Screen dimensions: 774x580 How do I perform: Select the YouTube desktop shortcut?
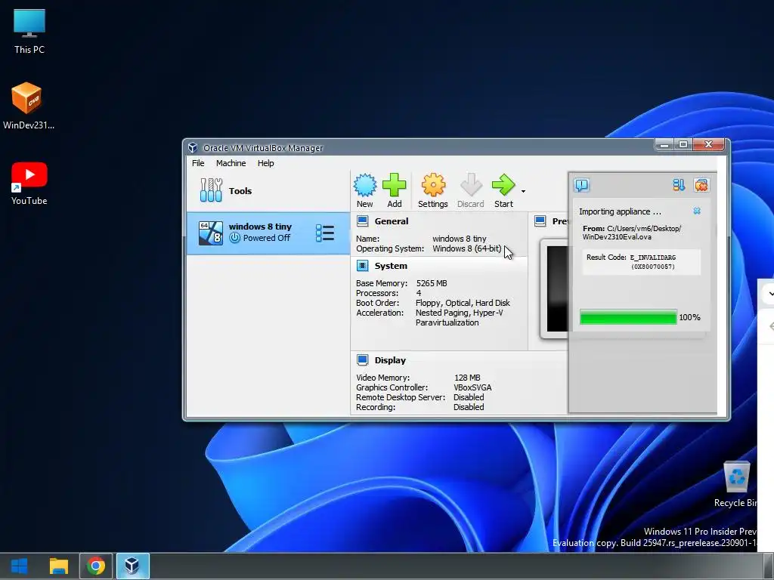pyautogui.click(x=29, y=184)
